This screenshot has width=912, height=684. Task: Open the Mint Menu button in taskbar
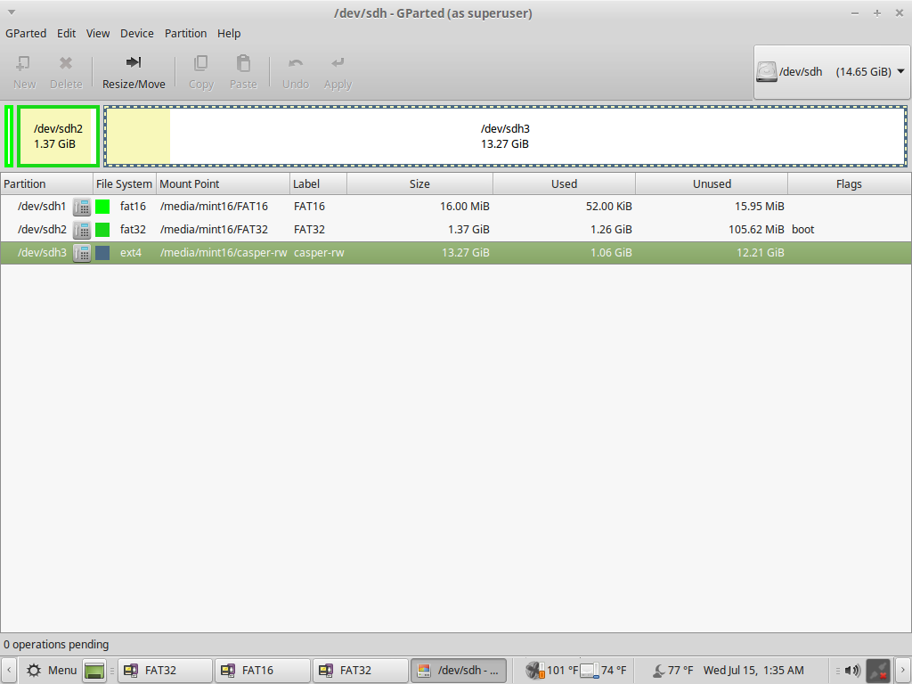52,670
